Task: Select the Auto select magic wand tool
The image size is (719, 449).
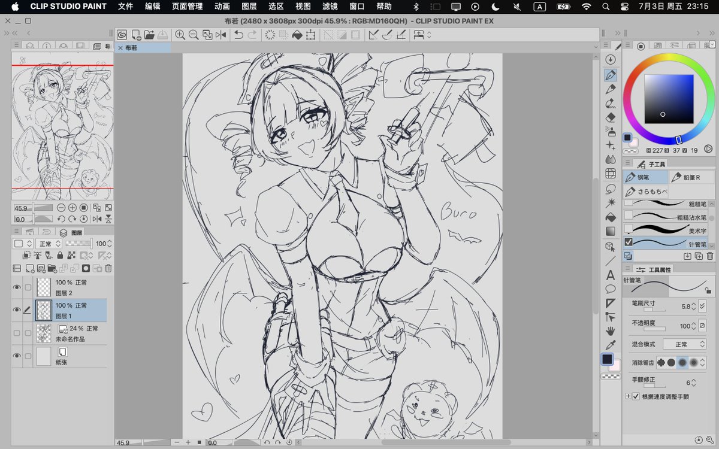Action: point(611,203)
